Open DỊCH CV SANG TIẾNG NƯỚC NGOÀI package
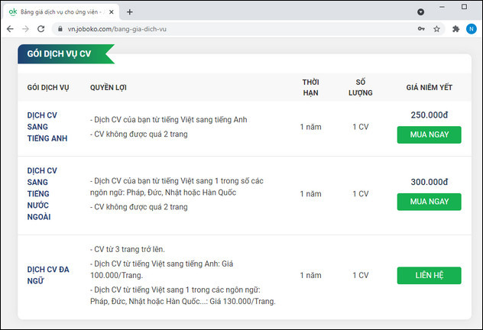 tap(42, 193)
